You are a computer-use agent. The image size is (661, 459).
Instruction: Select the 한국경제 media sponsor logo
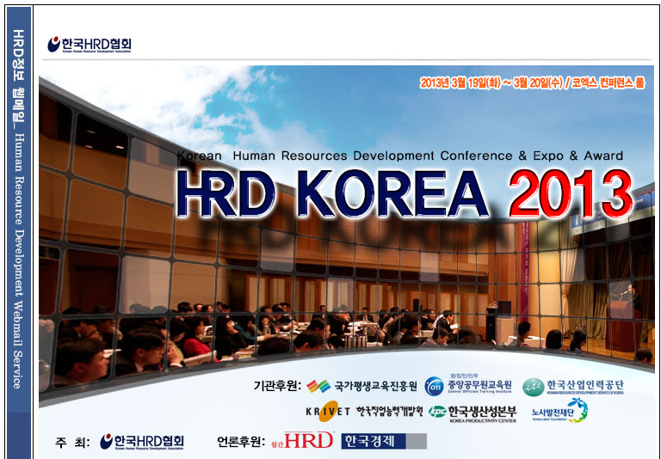[383, 441]
